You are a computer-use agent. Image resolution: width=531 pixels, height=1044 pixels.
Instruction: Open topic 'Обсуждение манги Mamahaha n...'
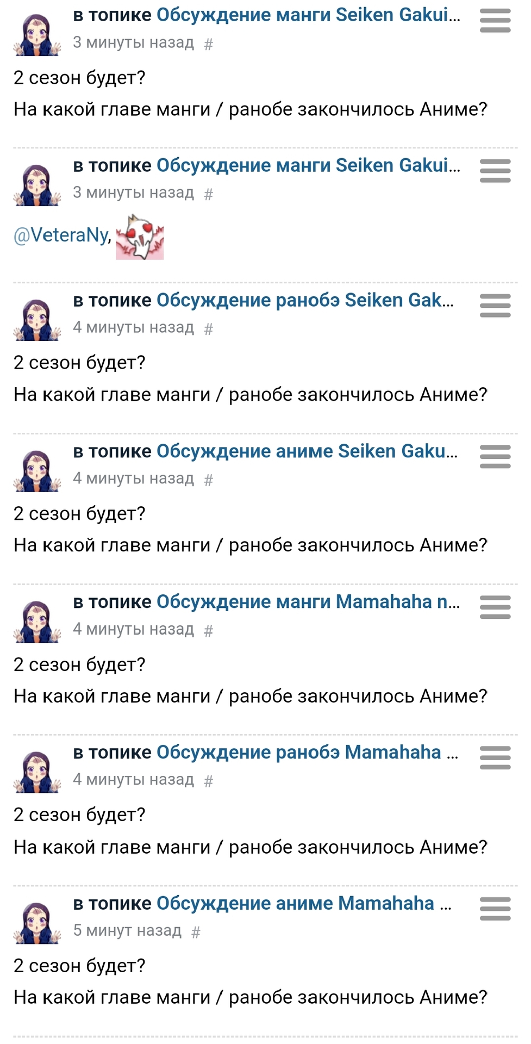coord(308,602)
